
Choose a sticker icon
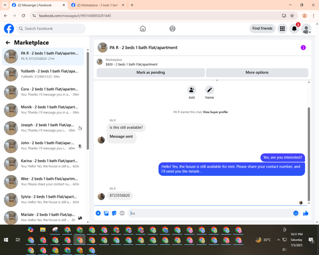click(x=114, y=213)
